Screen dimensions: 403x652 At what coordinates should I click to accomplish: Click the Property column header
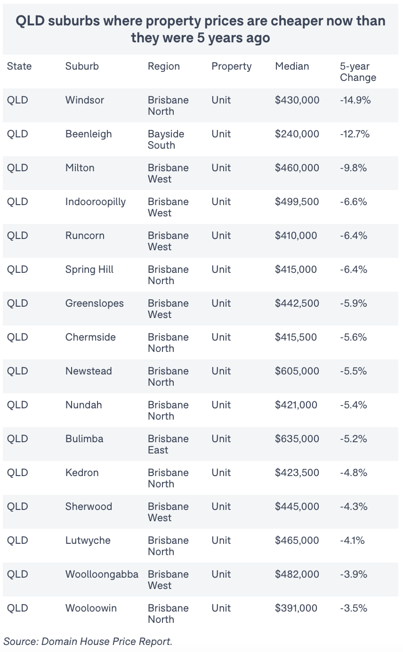click(x=232, y=66)
